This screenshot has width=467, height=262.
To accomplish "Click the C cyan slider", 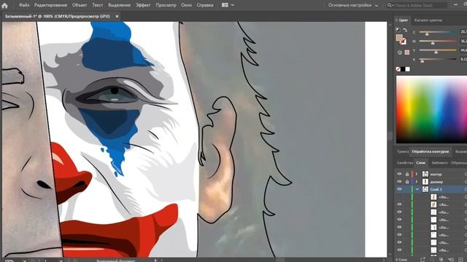I will coord(438,32).
